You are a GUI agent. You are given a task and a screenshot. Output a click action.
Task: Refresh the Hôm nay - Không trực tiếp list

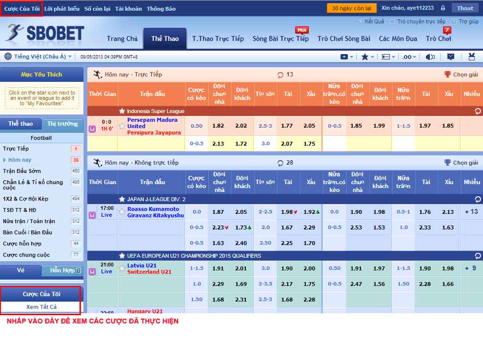pos(280,163)
